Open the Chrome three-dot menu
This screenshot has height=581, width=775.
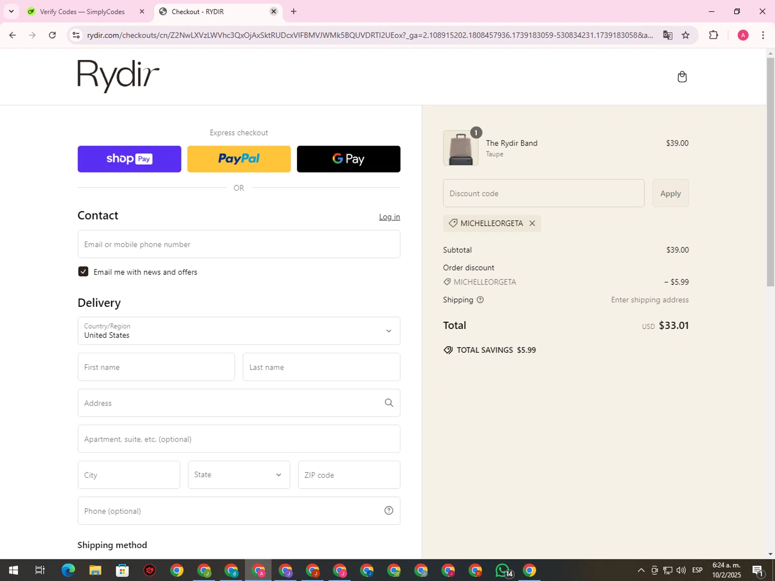click(x=763, y=35)
